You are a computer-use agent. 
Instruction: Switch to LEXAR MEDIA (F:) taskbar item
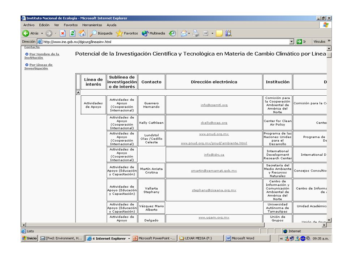click(x=201, y=238)
